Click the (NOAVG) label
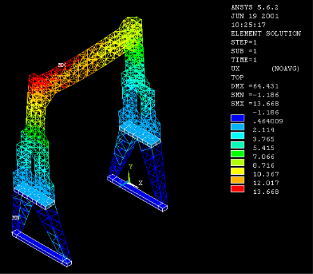Screen dimensions: 313x274 [x=286, y=69]
